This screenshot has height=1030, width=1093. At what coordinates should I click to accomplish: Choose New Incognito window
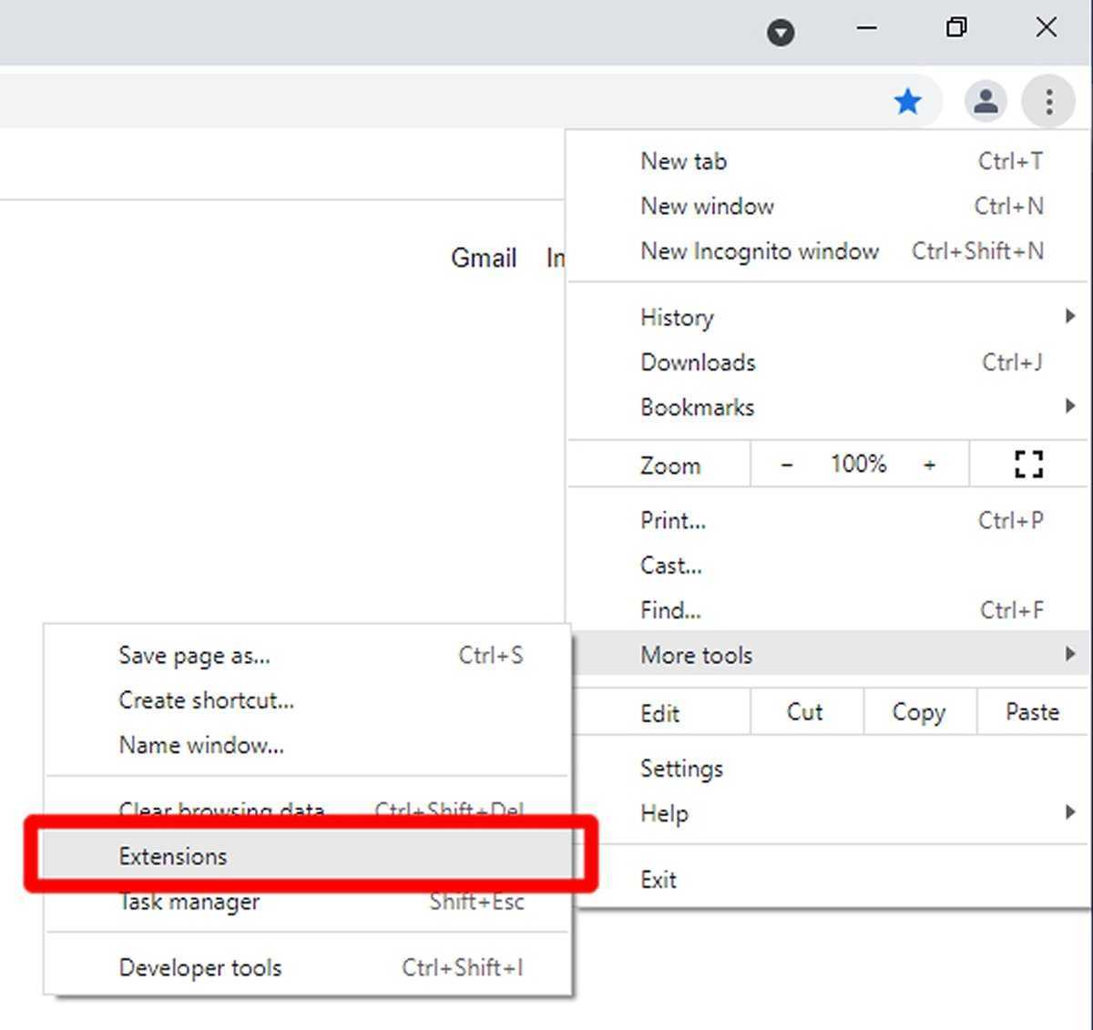pyautogui.click(x=760, y=250)
